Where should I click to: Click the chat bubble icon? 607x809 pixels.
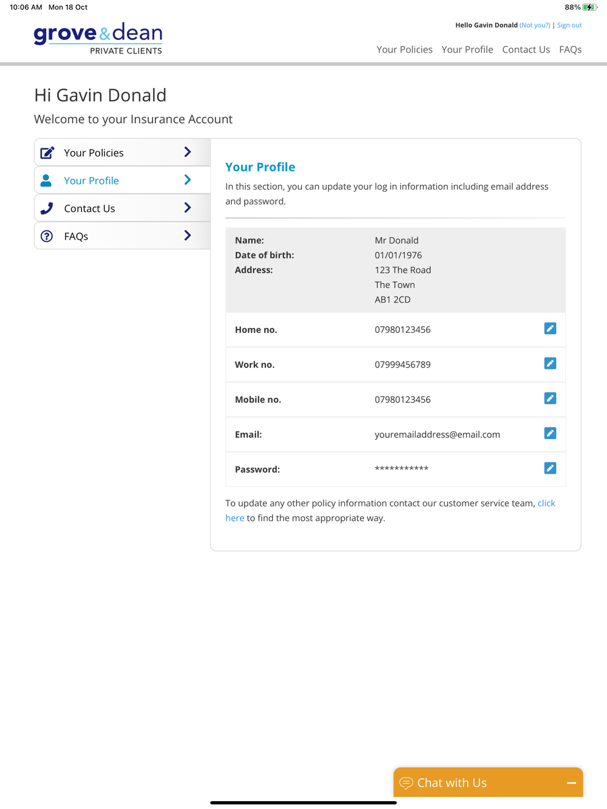point(406,783)
